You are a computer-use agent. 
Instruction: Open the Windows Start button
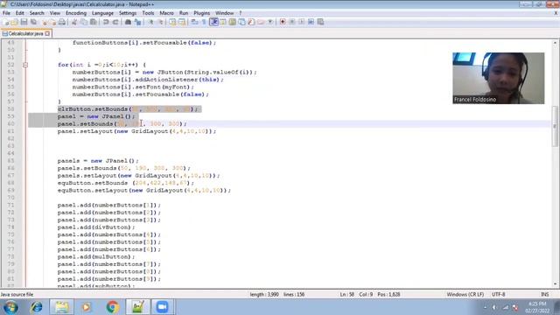pyautogui.click(x=10, y=307)
